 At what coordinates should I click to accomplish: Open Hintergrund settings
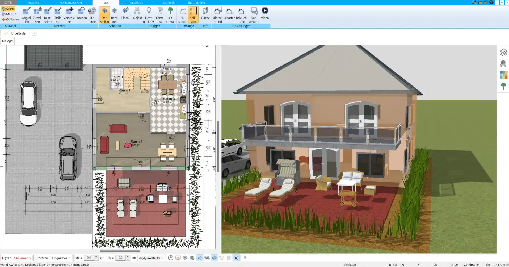pos(217,15)
